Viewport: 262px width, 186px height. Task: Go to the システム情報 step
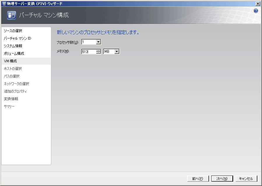tap(13, 46)
